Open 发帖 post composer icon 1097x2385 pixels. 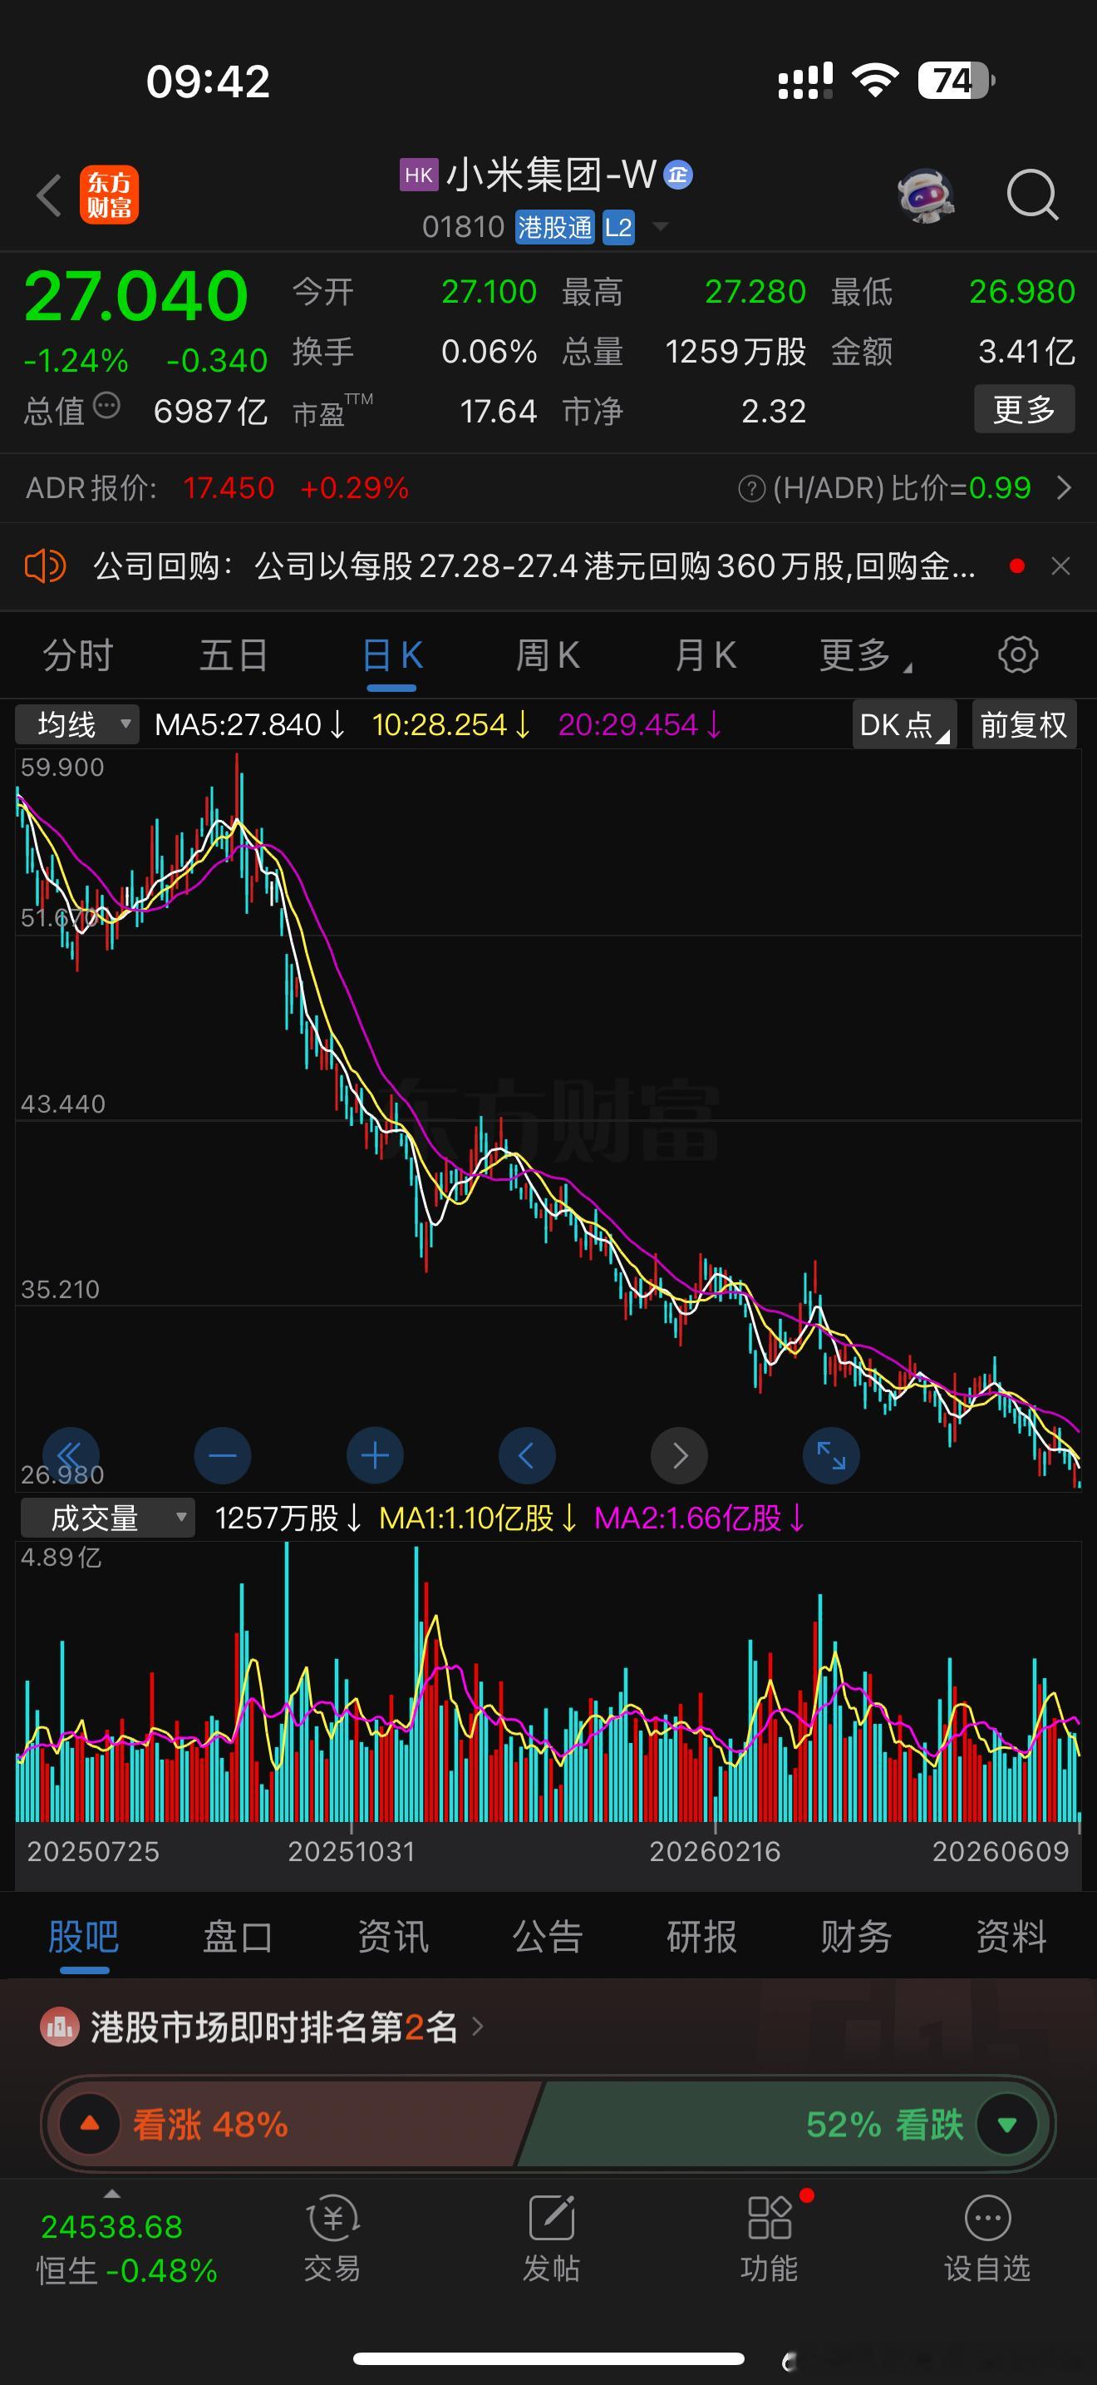[551, 2240]
